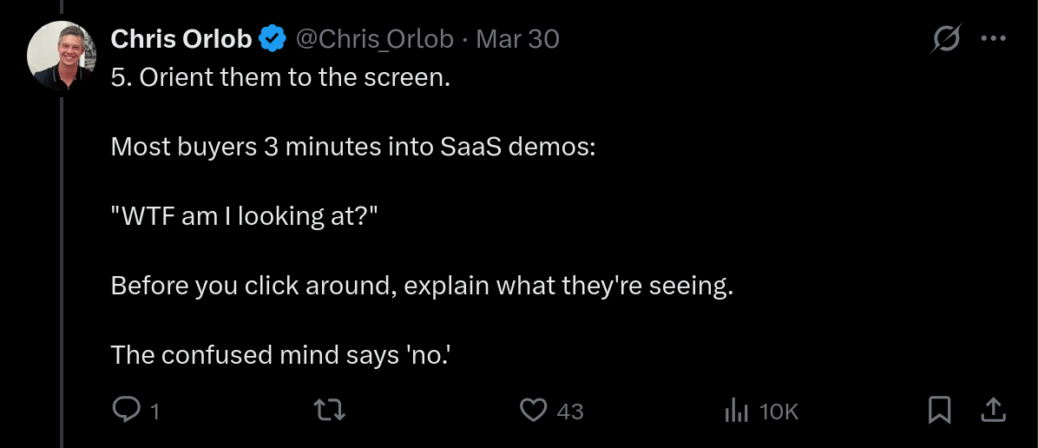Viewport: 1038px width, 448px height.
Task: Click the views bar chart icon
Action: click(x=736, y=410)
